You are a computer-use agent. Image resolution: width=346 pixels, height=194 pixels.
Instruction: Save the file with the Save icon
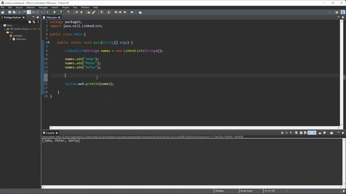tap(10, 12)
